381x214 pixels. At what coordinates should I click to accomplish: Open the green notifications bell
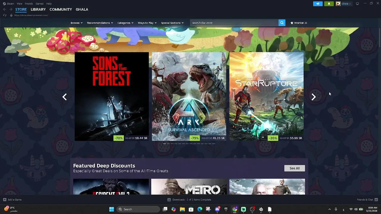click(329, 4)
